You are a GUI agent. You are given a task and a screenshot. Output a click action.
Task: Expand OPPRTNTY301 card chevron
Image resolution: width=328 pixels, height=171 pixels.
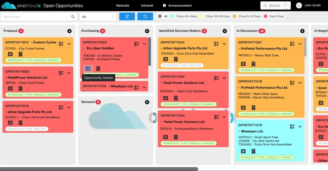pos(300,44)
